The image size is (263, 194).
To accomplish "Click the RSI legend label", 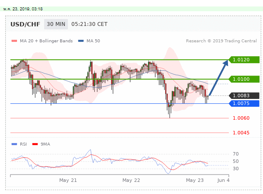I will coord(23,144).
